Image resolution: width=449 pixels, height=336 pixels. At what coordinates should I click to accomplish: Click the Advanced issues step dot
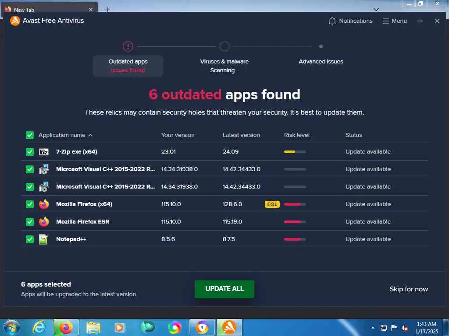321,46
